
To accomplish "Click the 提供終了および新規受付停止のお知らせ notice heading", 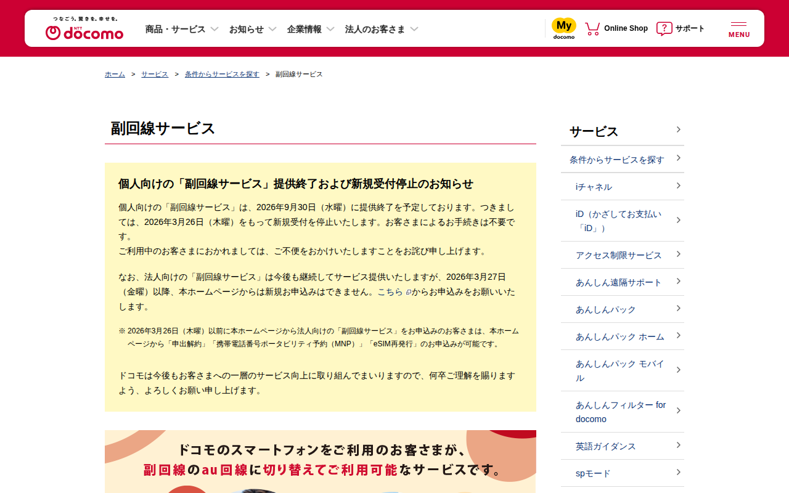I will click(x=296, y=184).
